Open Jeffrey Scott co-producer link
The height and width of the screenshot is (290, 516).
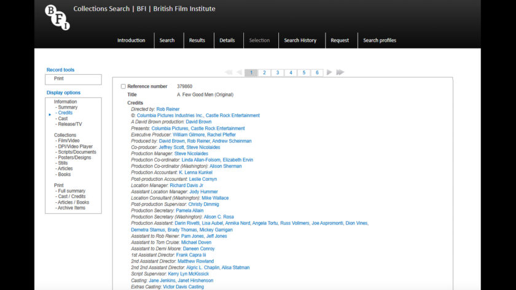(171, 147)
